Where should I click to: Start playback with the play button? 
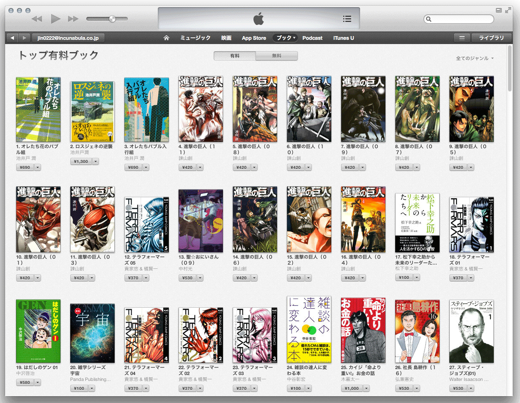[x=55, y=19]
